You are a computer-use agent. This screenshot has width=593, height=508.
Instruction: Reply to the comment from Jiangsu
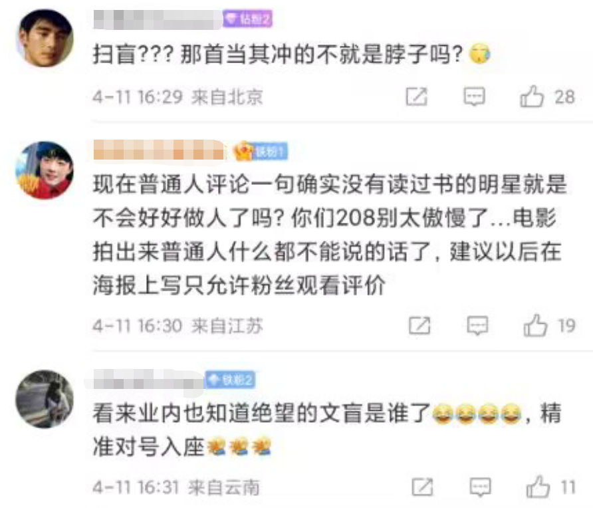[x=477, y=325]
